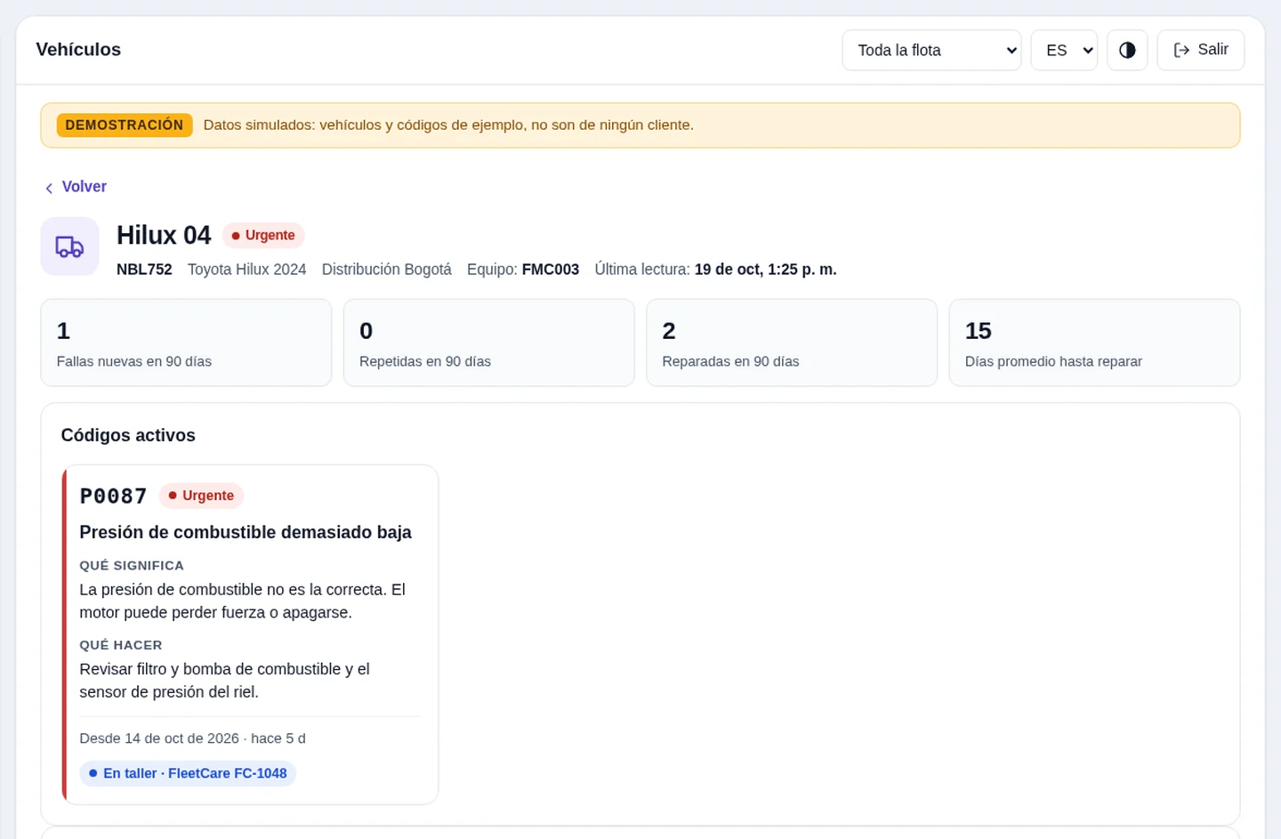
Task: Open the ES language selector
Action: pyautogui.click(x=1064, y=50)
